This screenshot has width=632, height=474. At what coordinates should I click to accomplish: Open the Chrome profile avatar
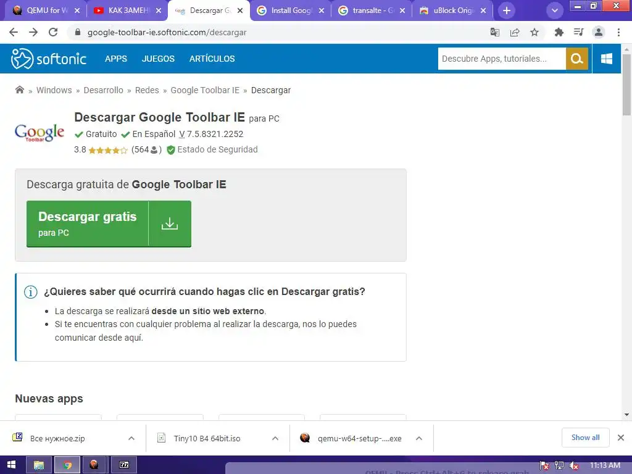[x=599, y=32]
